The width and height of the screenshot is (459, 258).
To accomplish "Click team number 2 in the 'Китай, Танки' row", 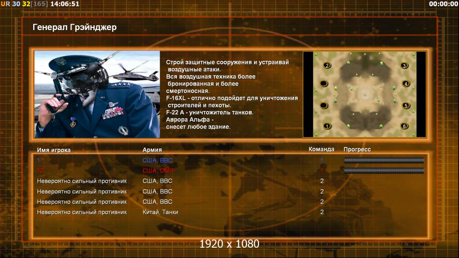I will [322, 212].
